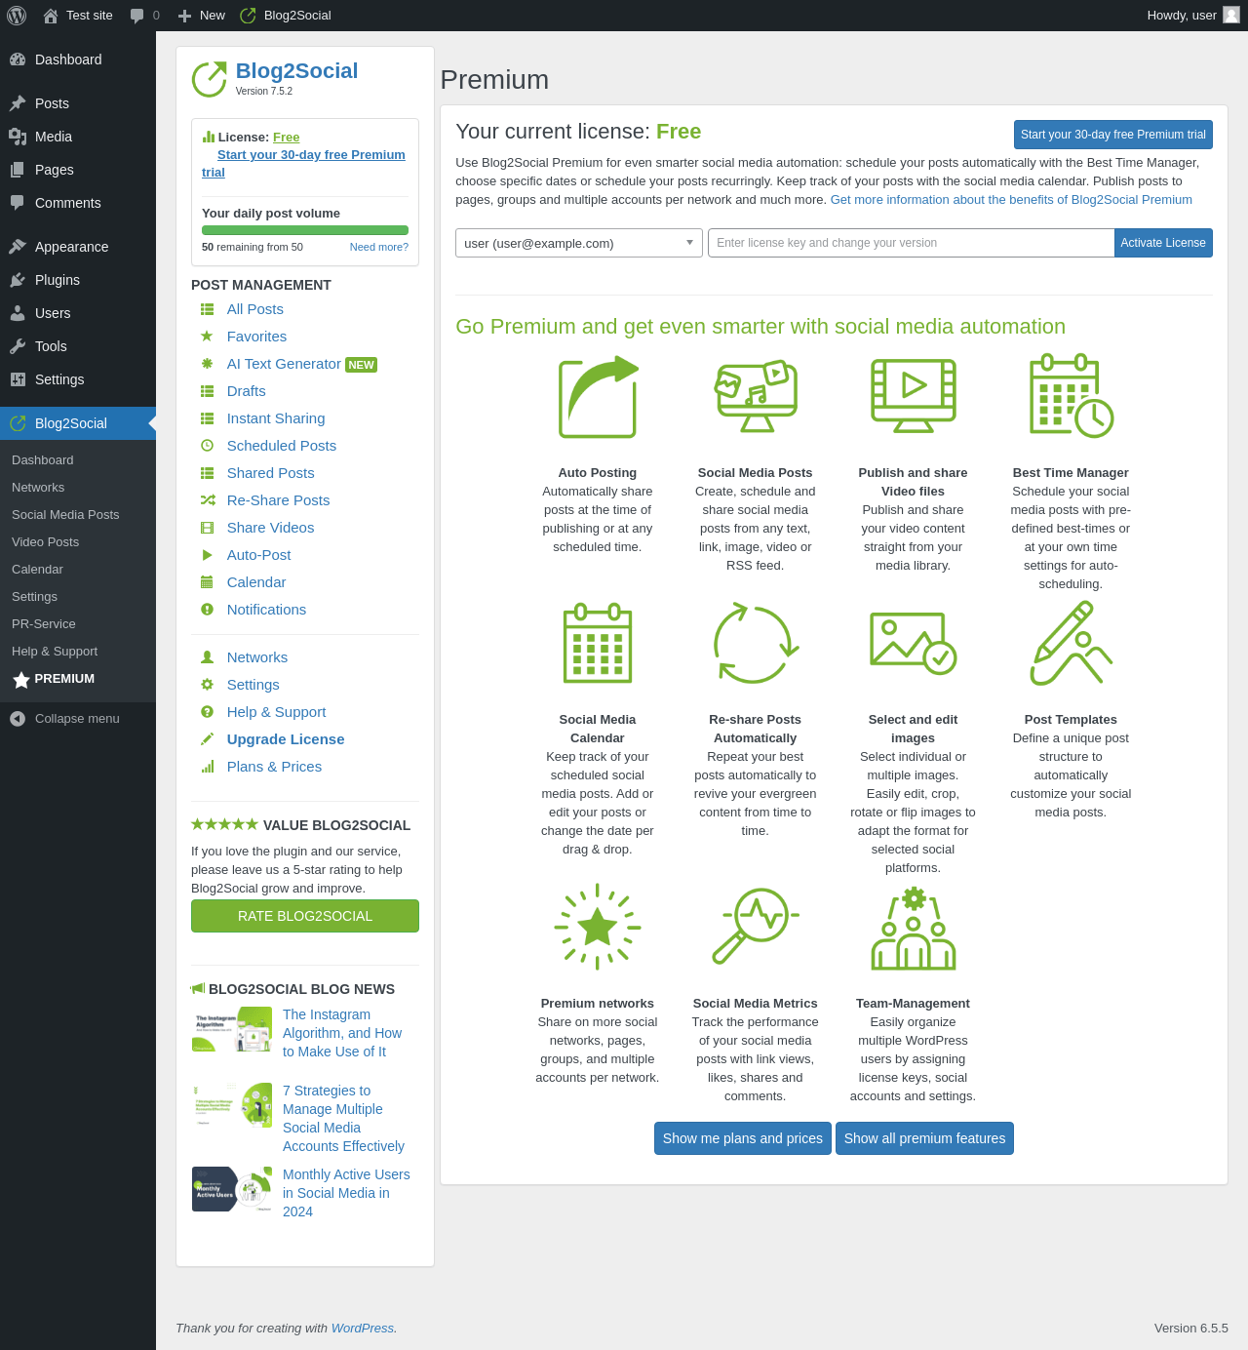1248x1350 pixels.
Task: Click the Team-Management people icon
Action: pyautogui.click(x=914, y=928)
